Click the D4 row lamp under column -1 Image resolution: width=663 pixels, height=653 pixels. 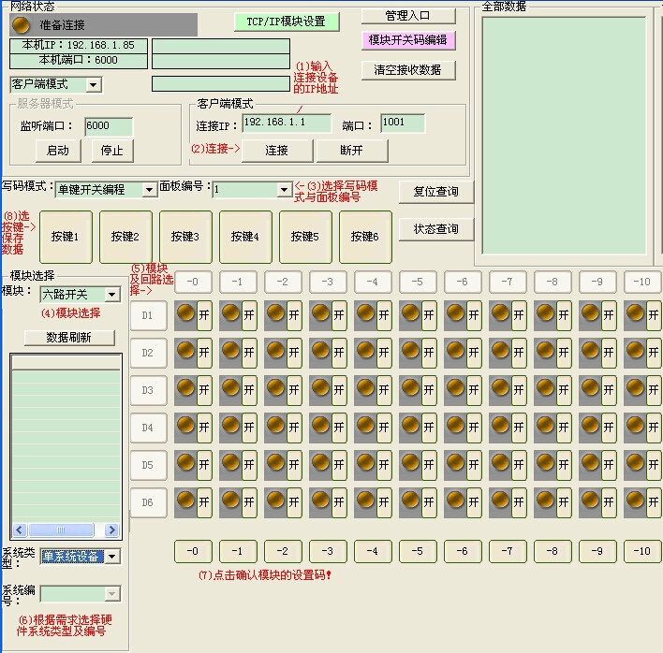click(230, 426)
